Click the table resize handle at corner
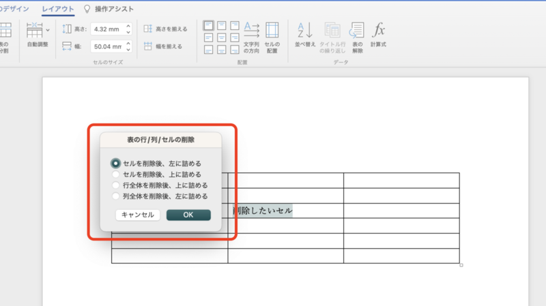 pos(461,265)
